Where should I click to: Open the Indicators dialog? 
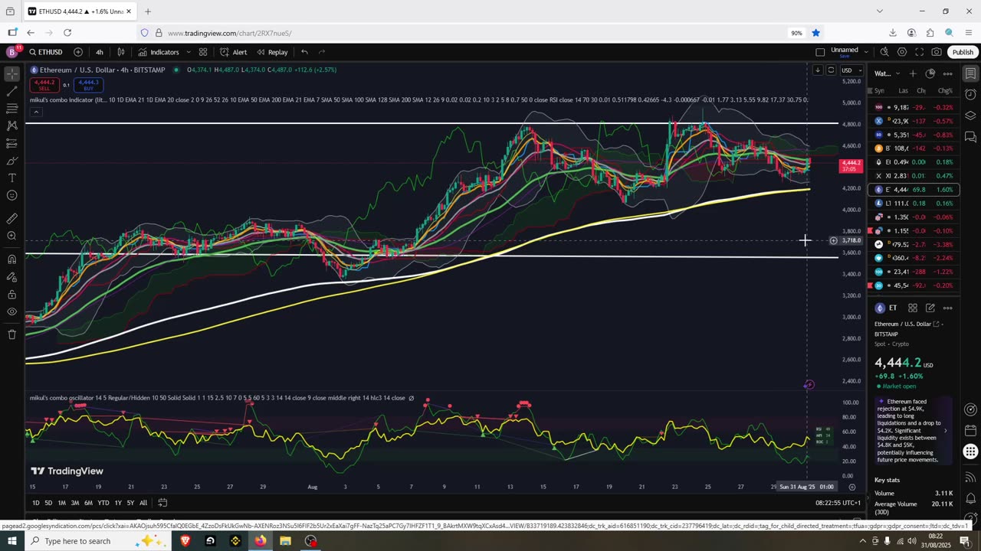159,52
